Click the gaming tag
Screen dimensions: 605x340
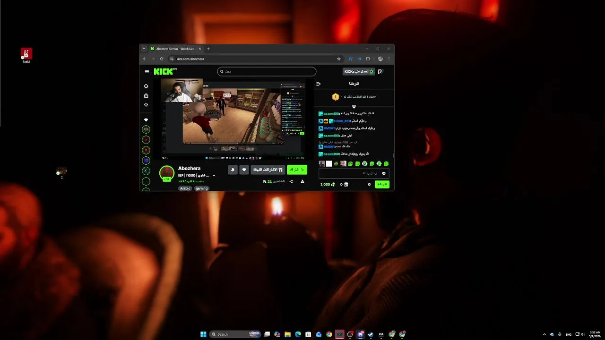(202, 188)
